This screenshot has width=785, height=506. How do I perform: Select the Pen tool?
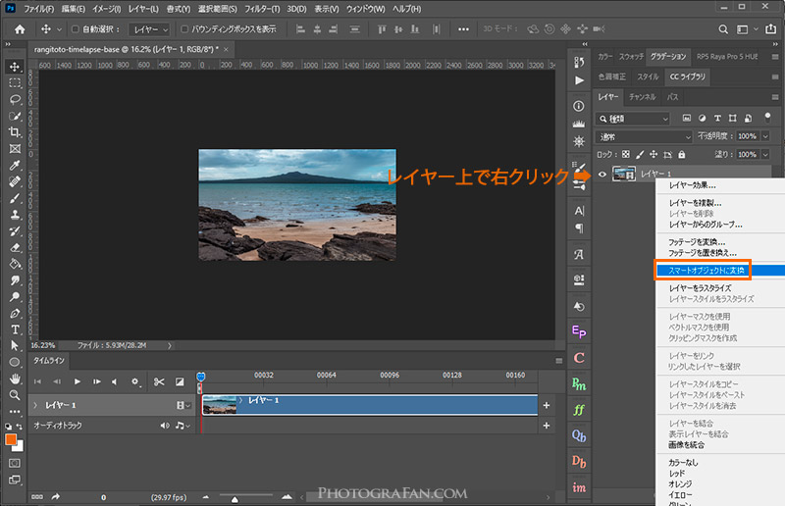click(15, 314)
